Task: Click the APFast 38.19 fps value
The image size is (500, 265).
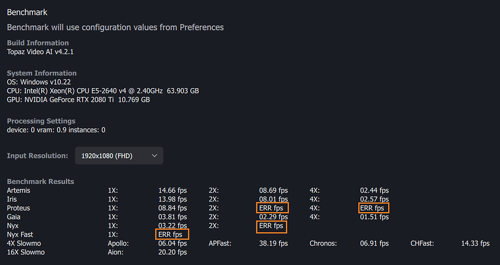Action: point(273,243)
